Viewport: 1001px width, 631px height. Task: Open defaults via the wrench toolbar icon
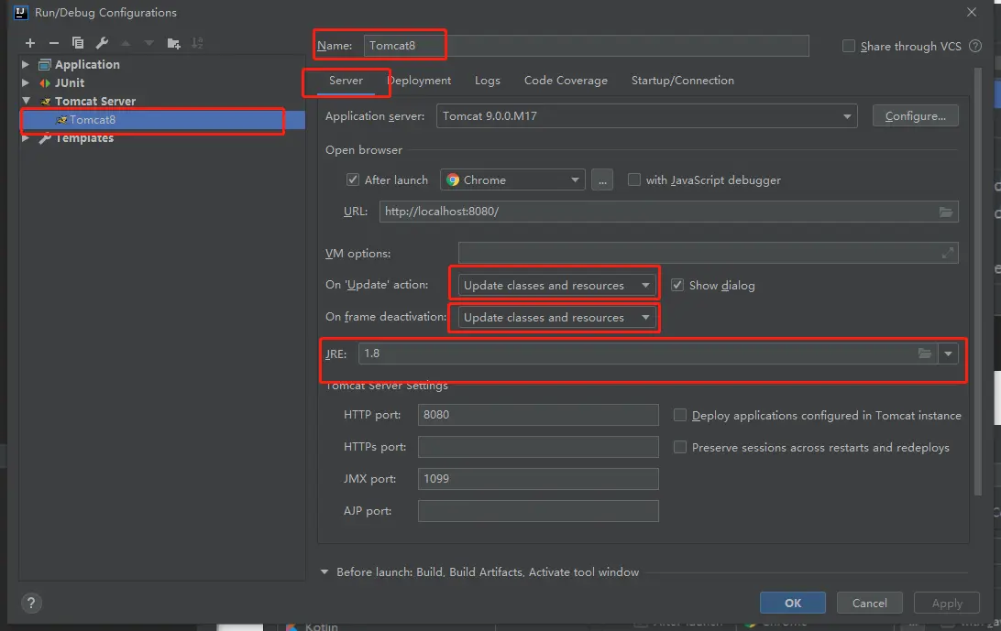click(x=102, y=43)
